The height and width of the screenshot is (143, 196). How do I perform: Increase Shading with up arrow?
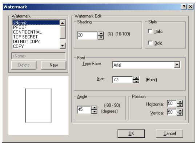coord(101,33)
